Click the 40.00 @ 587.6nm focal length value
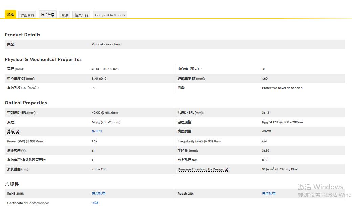352x208 pixels. [105, 113]
